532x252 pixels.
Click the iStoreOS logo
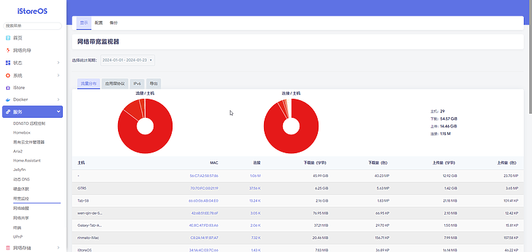[x=33, y=11]
